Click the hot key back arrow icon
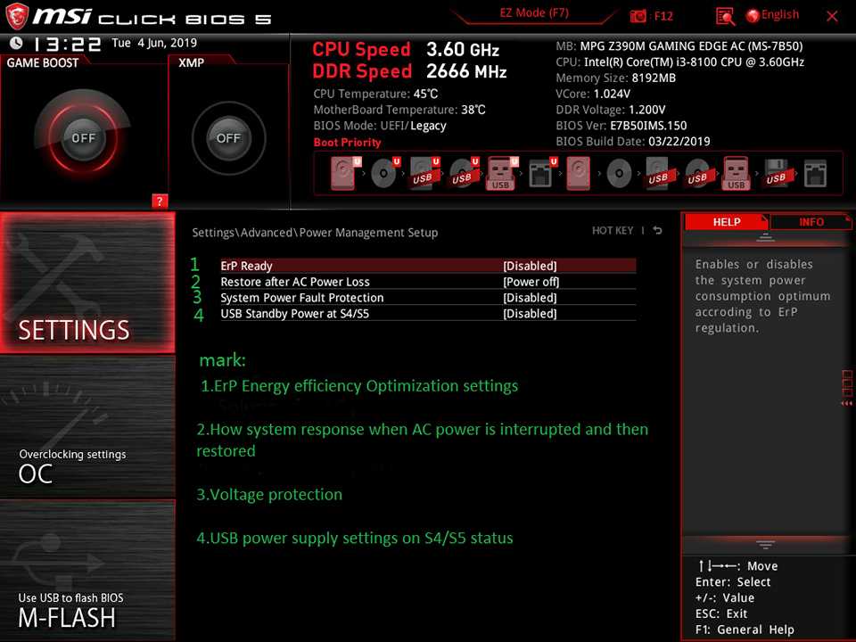 click(x=657, y=231)
